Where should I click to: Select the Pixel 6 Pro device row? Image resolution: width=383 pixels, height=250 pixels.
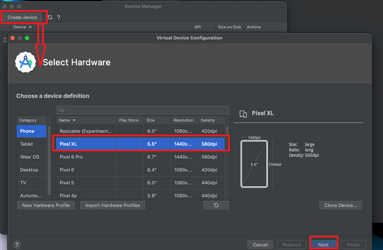coord(140,157)
